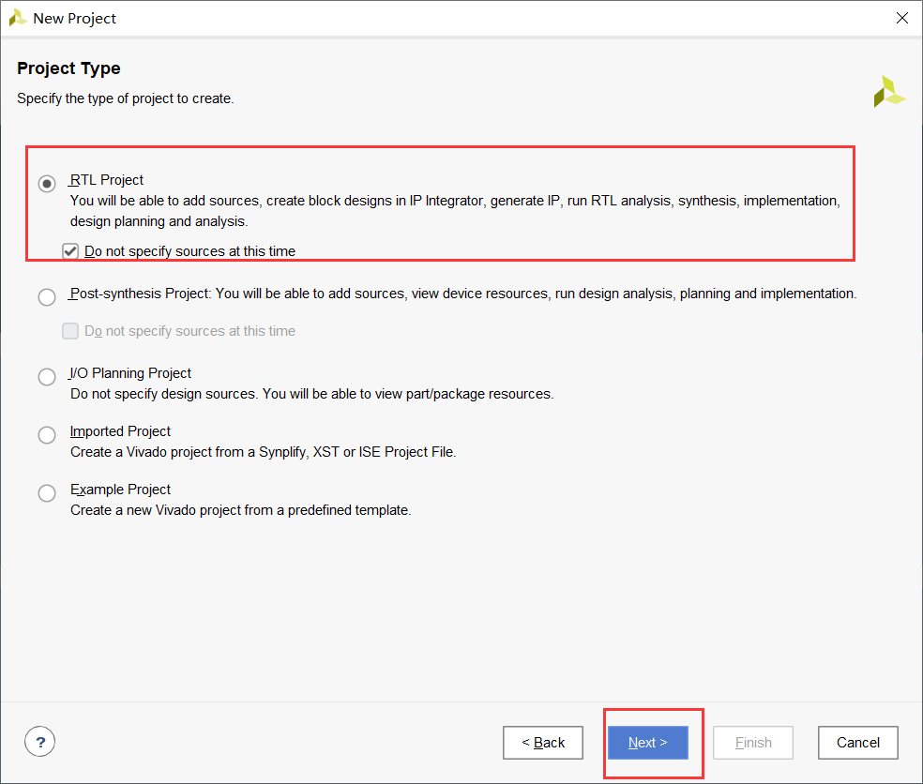
Task: Click the 'Project Type' heading text
Action: click(x=68, y=68)
